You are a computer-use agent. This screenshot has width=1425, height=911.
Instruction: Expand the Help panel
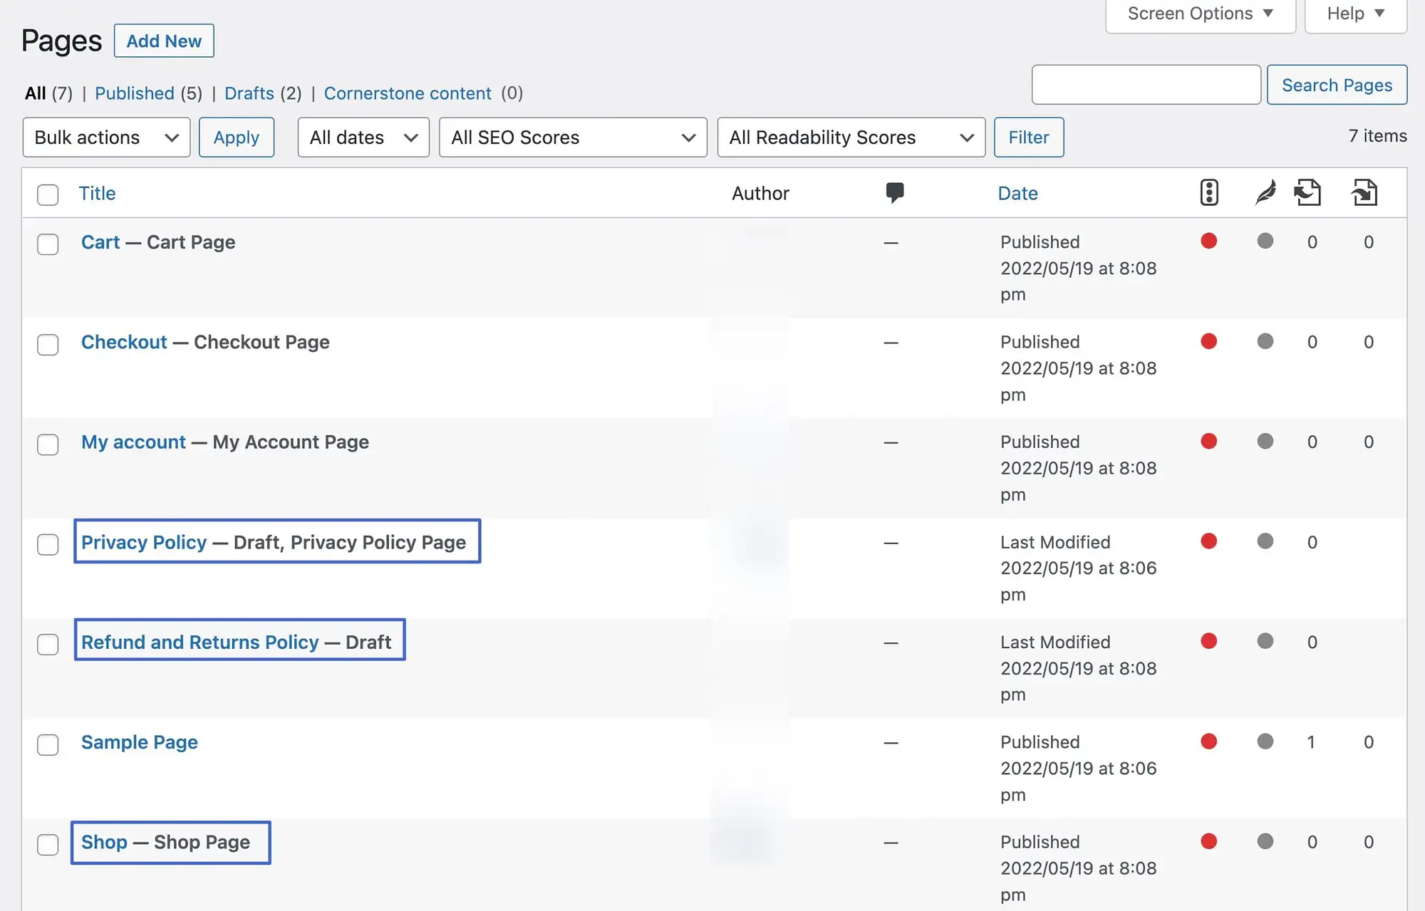1356,14
